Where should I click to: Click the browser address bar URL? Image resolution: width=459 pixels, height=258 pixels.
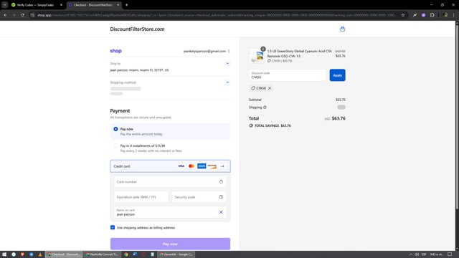(x=217, y=15)
